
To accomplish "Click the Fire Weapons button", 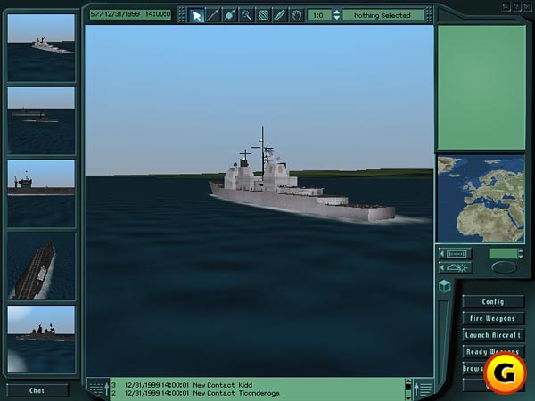I will (x=493, y=318).
